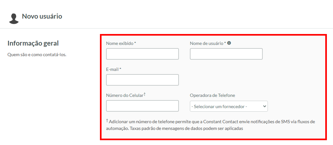333x145 pixels.
Task: Click into the E-mail field
Action: point(142,80)
